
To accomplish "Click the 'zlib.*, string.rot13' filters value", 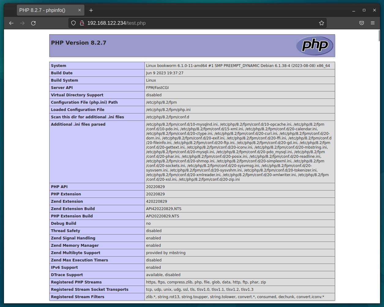I will click(x=235, y=297).
